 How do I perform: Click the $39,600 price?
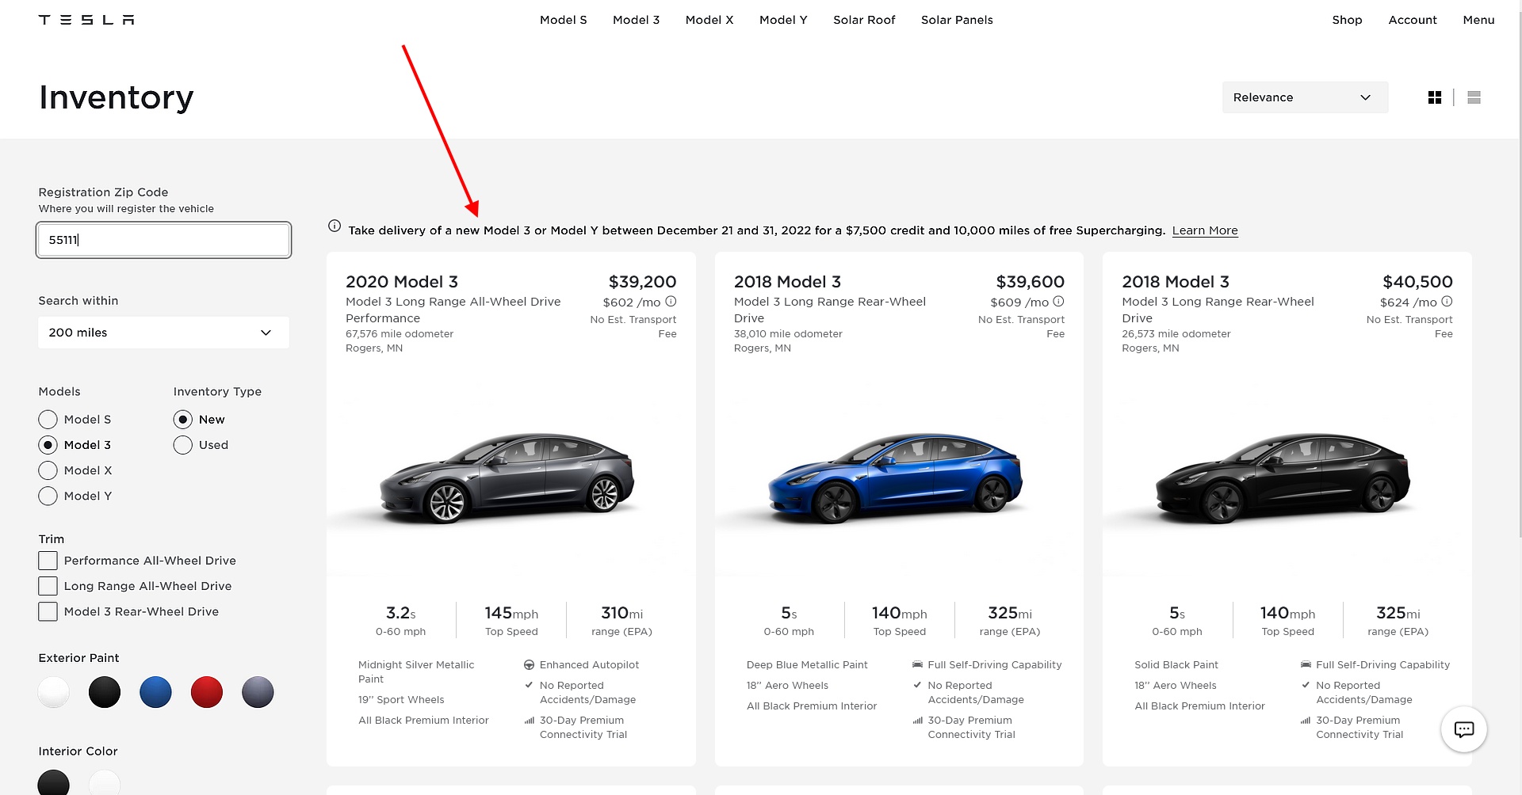[x=1030, y=282]
